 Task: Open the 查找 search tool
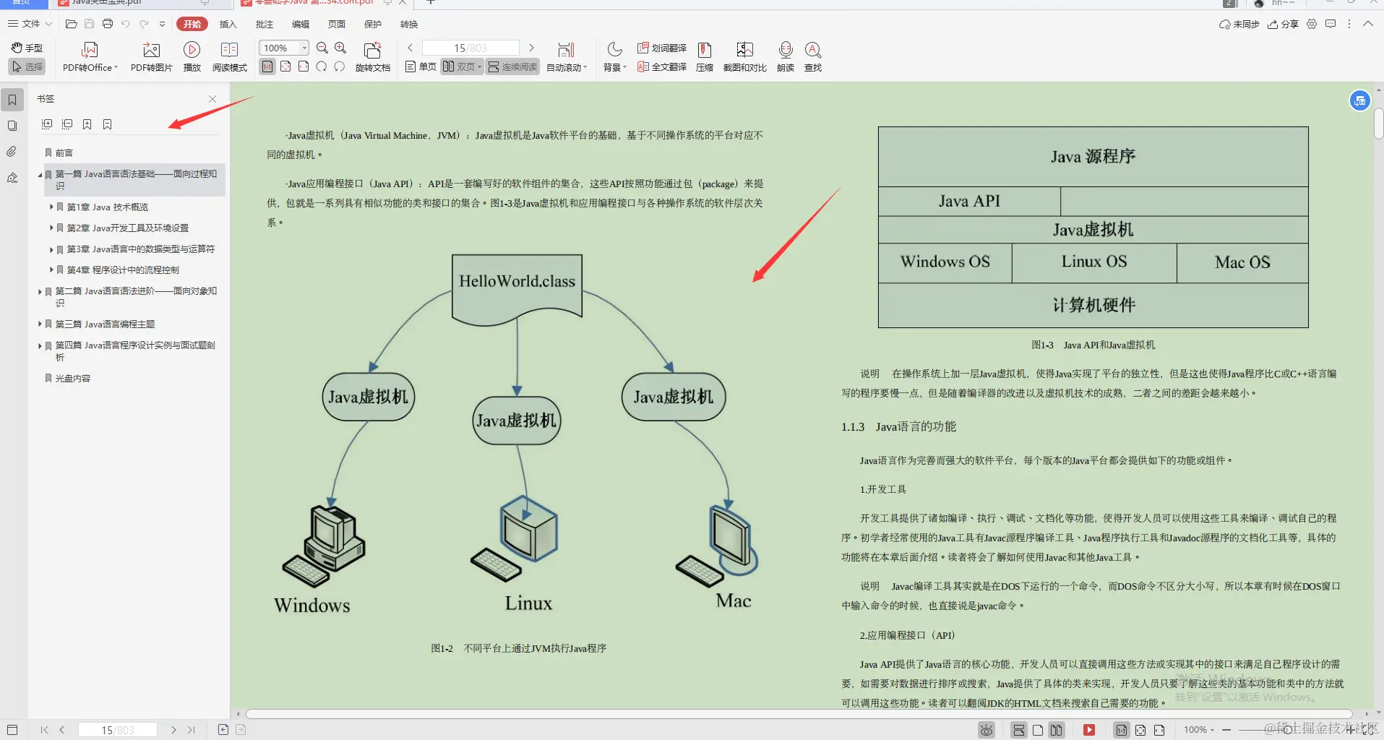(812, 56)
